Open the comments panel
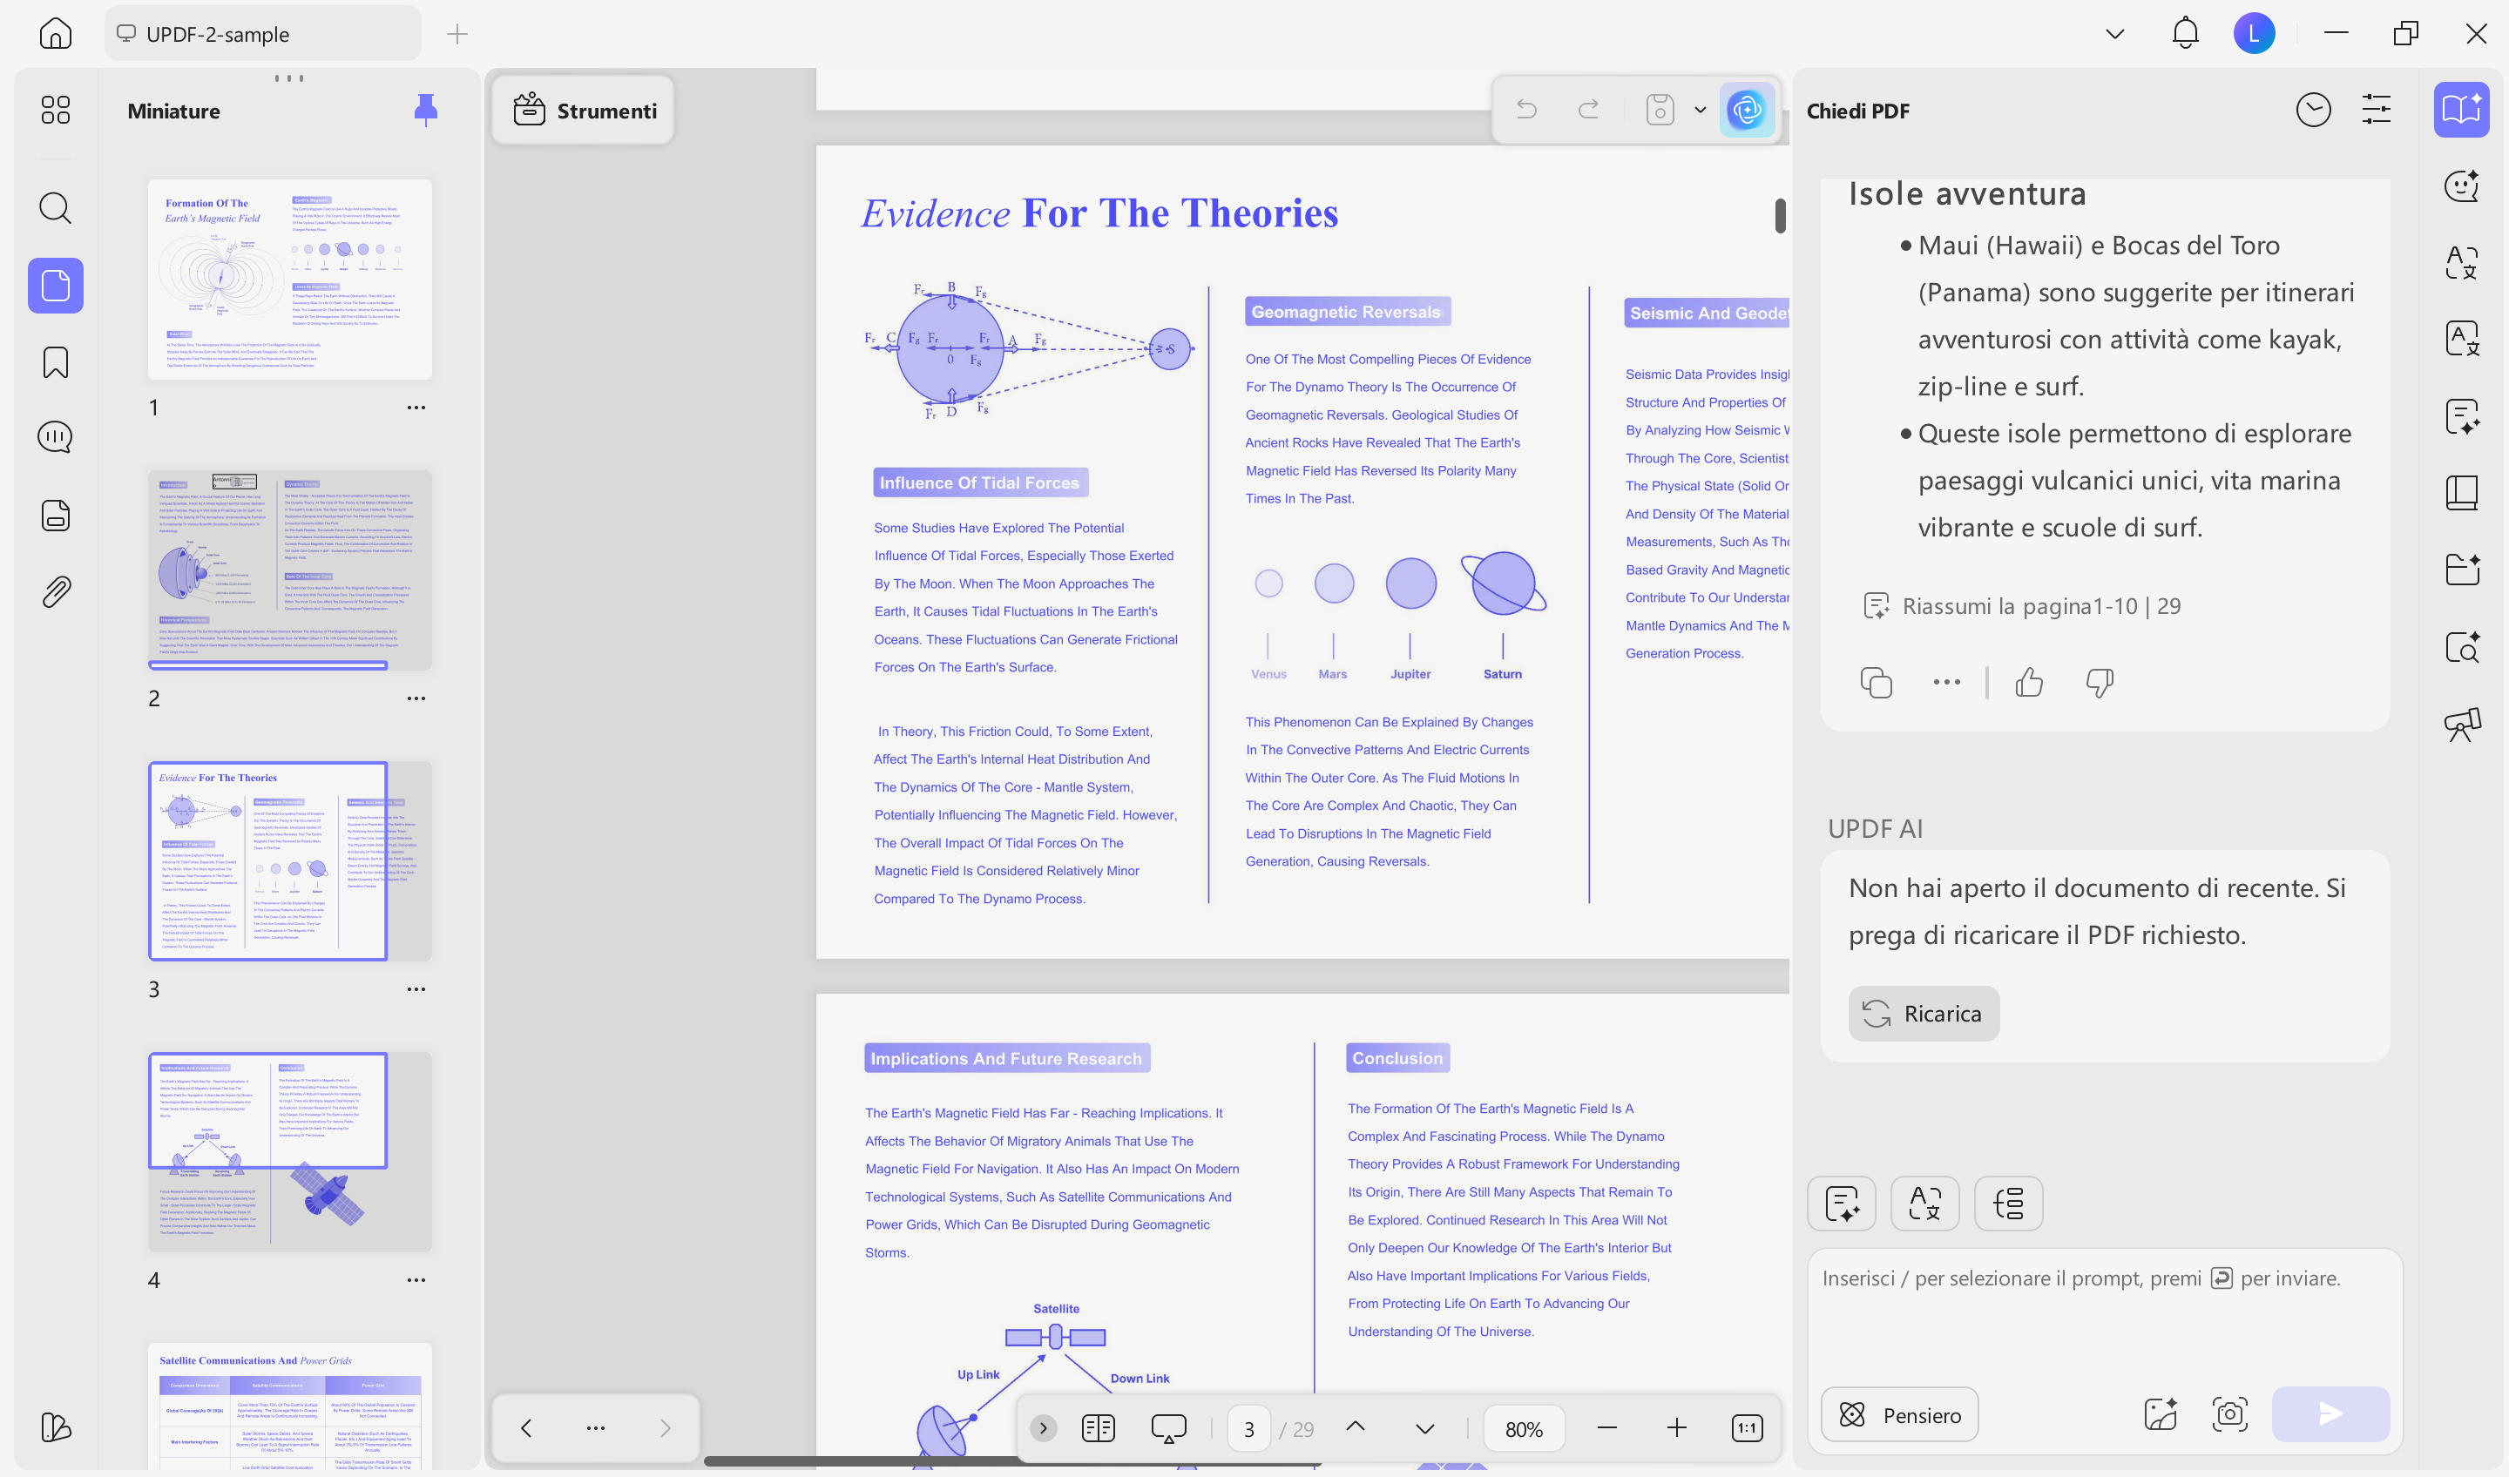Screen dimensions: 2509x1477 click(55, 436)
